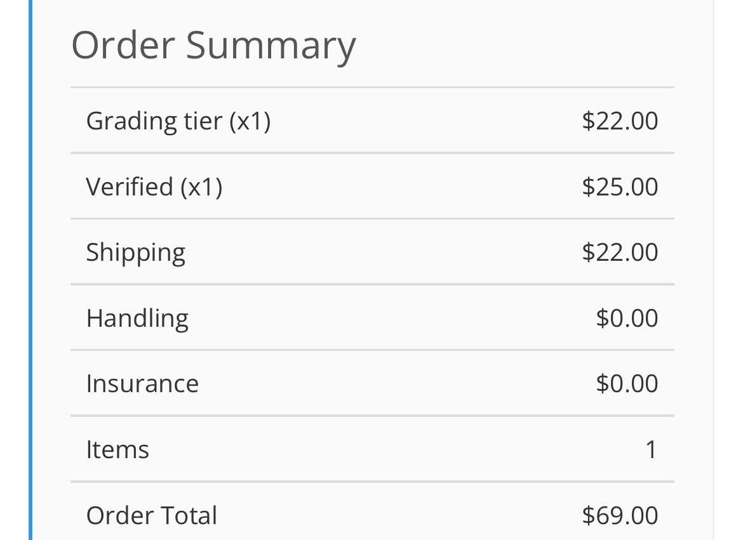Click the divider line under Order Summary heading
This screenshot has height=540, width=743.
point(372,88)
